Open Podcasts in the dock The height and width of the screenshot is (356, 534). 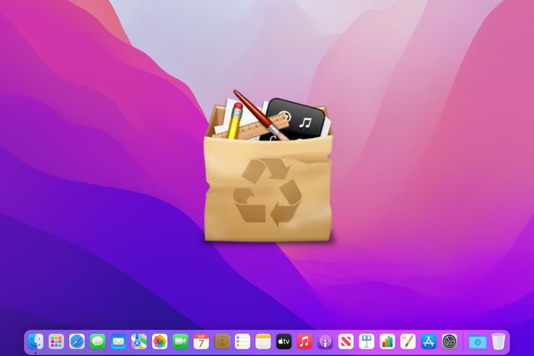click(x=325, y=342)
